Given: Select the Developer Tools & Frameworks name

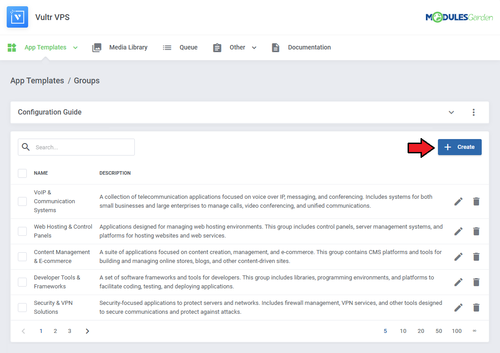Looking at the screenshot, I should pos(57,282).
